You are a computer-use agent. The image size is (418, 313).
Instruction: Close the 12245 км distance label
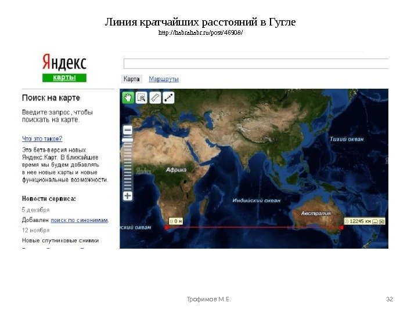[382, 221]
